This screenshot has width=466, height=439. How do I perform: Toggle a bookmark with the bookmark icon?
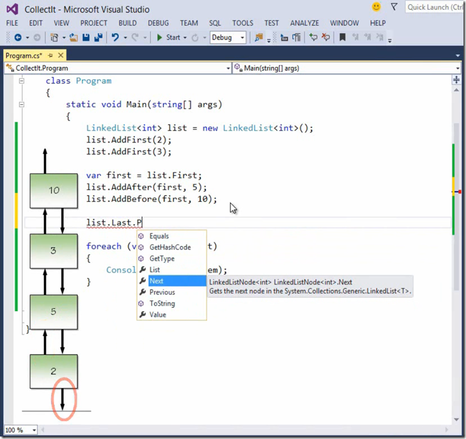342,38
